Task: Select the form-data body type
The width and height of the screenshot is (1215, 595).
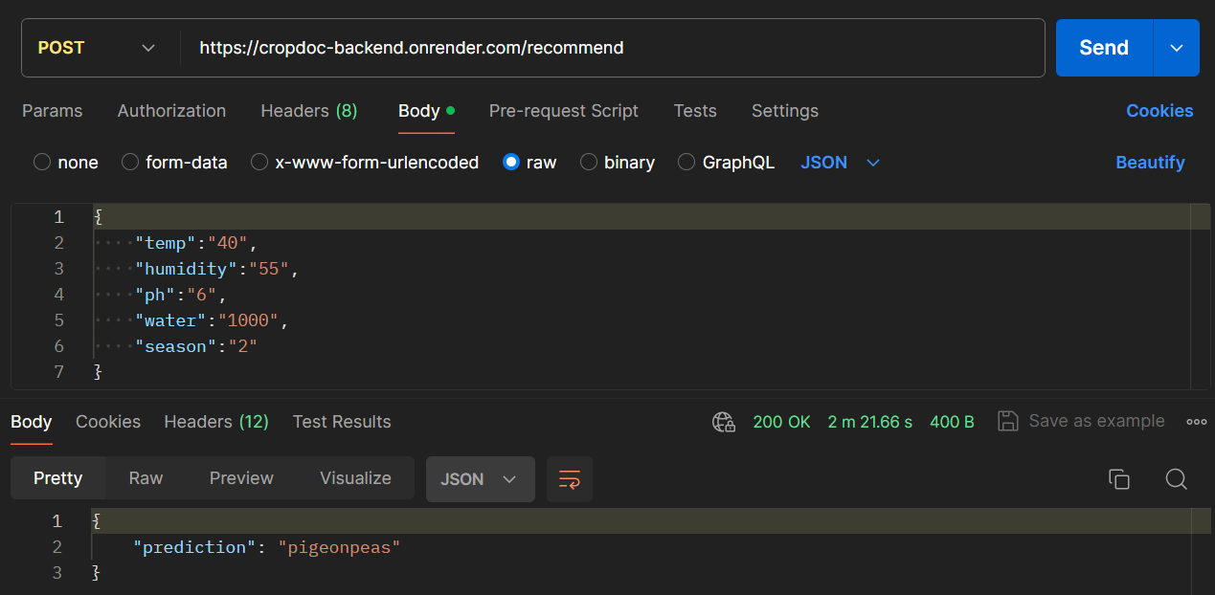Action: pyautogui.click(x=174, y=163)
